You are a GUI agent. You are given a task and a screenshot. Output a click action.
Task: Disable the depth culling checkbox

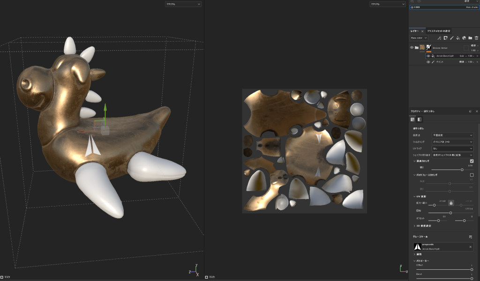(472, 161)
